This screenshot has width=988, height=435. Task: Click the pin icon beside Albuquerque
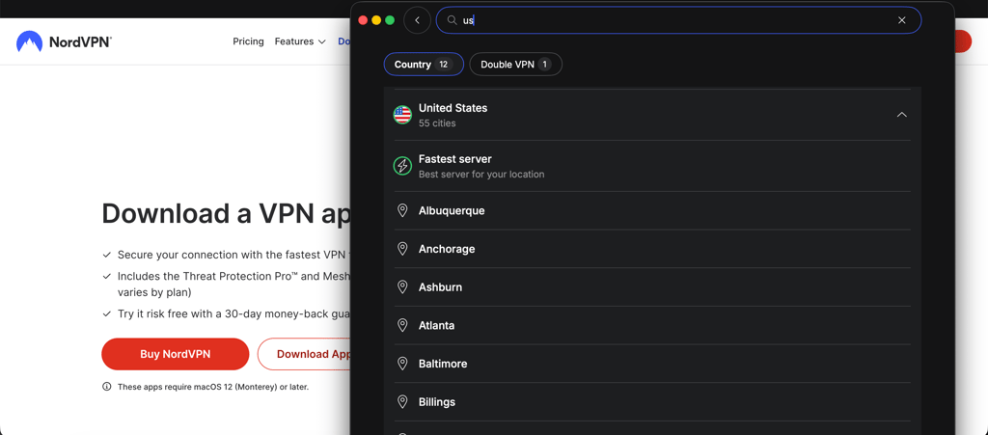click(x=402, y=211)
